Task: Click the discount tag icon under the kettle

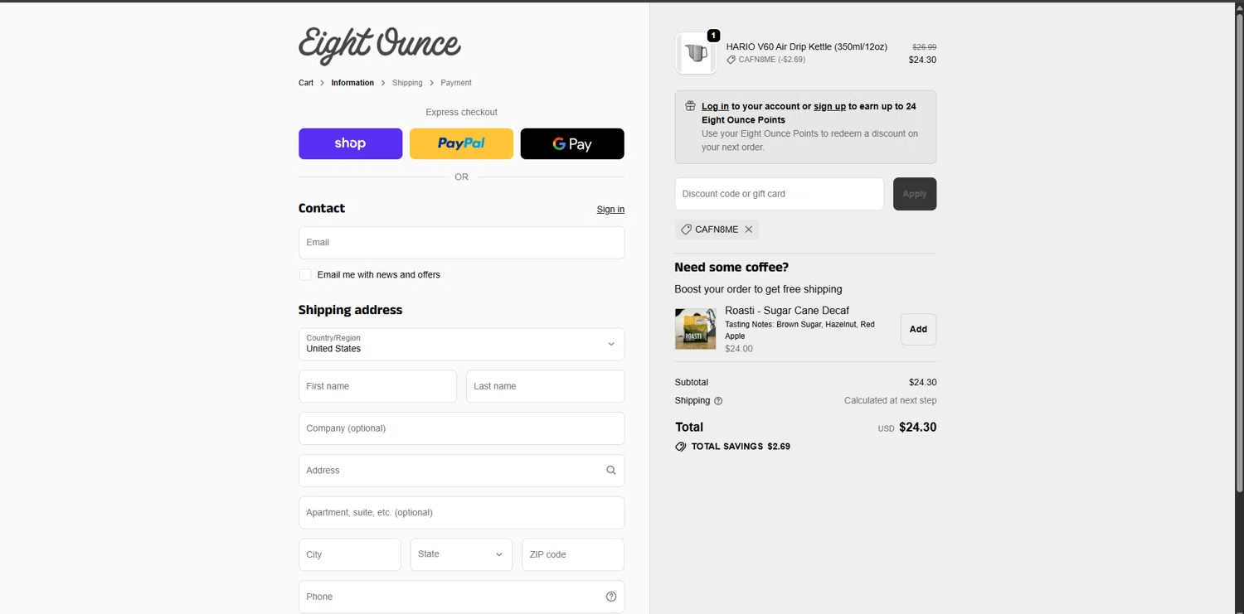Action: click(x=731, y=60)
